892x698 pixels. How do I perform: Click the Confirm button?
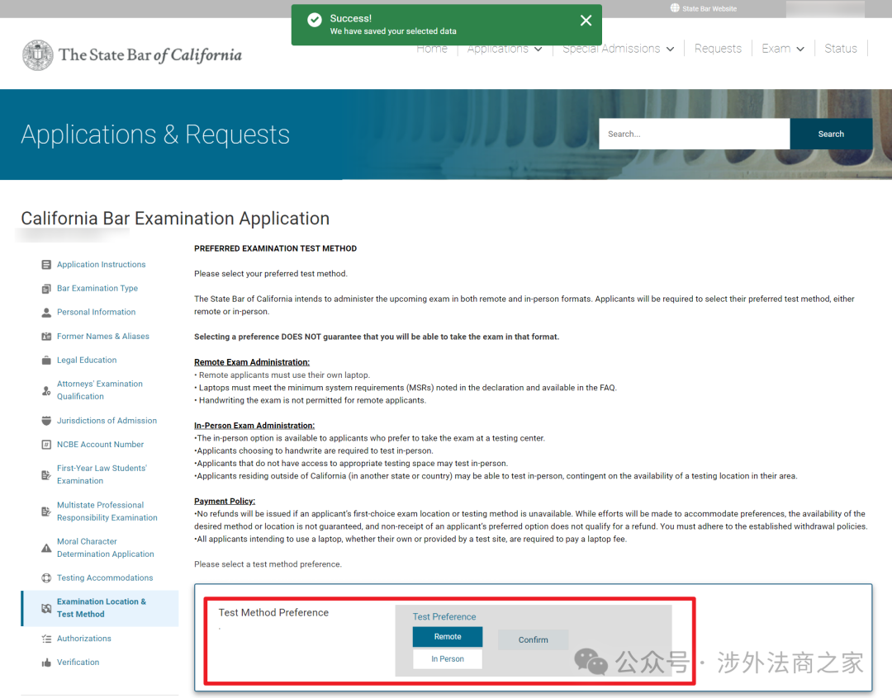click(x=533, y=640)
